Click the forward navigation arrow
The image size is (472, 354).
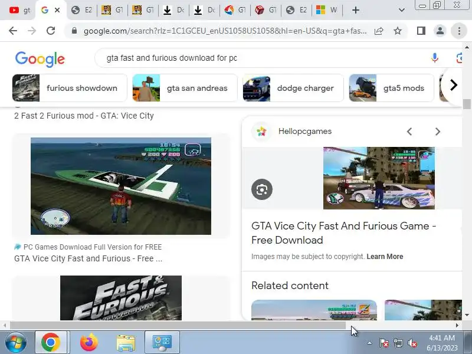(x=32, y=31)
